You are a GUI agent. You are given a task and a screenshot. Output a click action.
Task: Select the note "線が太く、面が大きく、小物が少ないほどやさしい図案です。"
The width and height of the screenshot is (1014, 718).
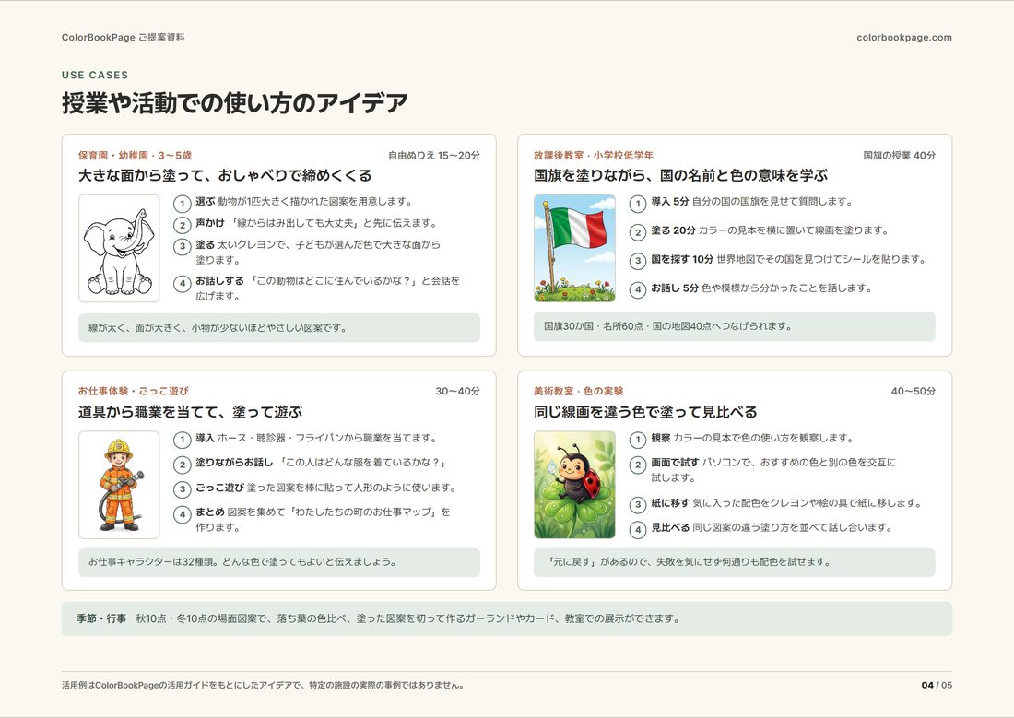(x=279, y=328)
